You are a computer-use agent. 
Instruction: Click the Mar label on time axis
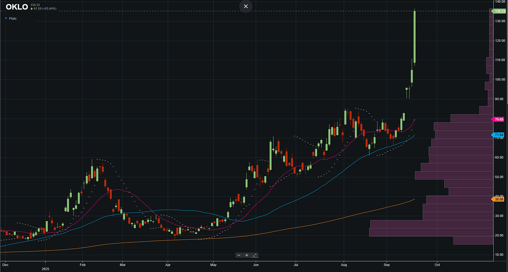(x=122, y=265)
